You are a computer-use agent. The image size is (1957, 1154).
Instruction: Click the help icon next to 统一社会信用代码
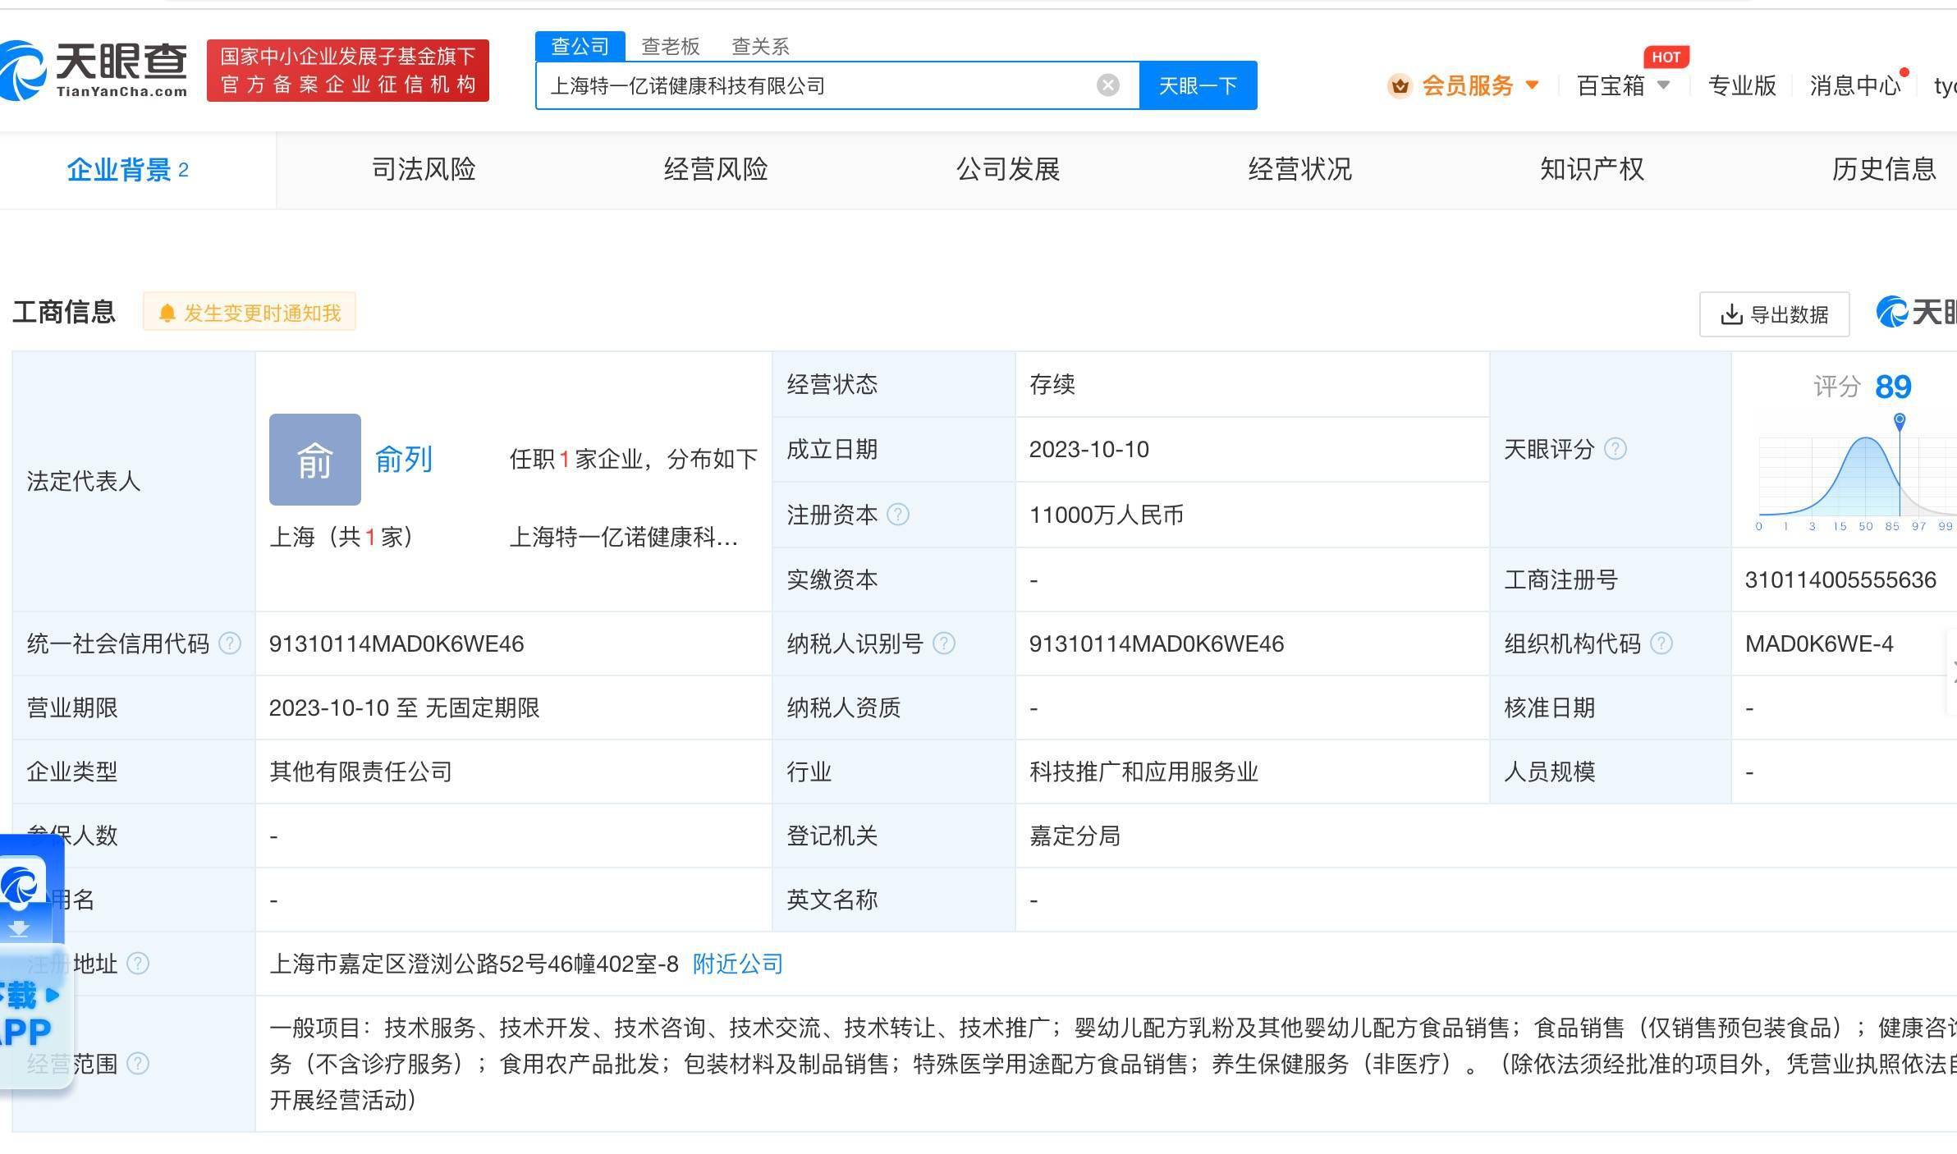(230, 643)
